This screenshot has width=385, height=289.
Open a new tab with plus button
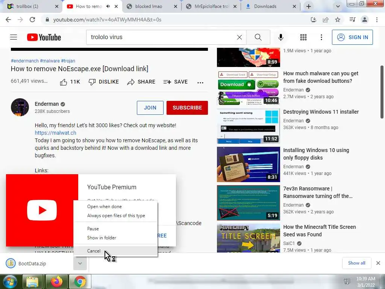[x=309, y=6]
